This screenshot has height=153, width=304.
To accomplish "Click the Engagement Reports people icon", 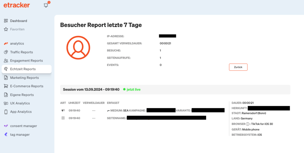I will click(6, 61).
